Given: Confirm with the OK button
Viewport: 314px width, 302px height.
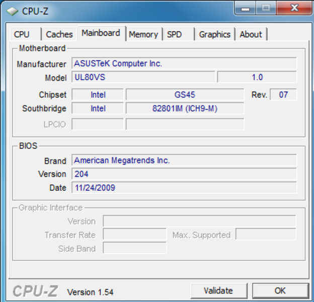Looking at the screenshot, I should pyautogui.click(x=280, y=290).
